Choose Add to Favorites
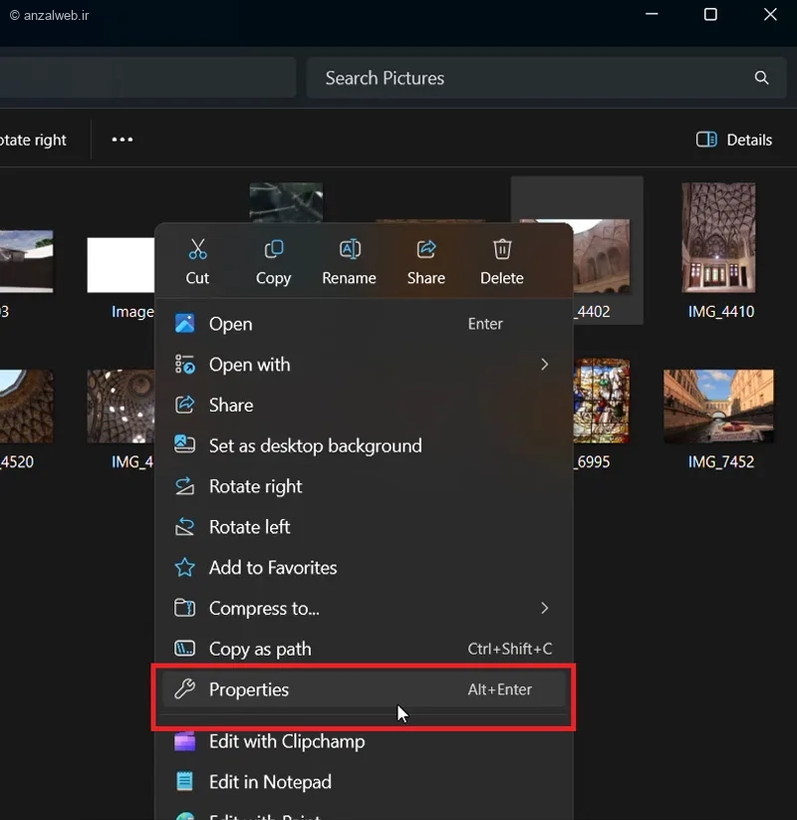Screen dimensions: 797x820 272,568
